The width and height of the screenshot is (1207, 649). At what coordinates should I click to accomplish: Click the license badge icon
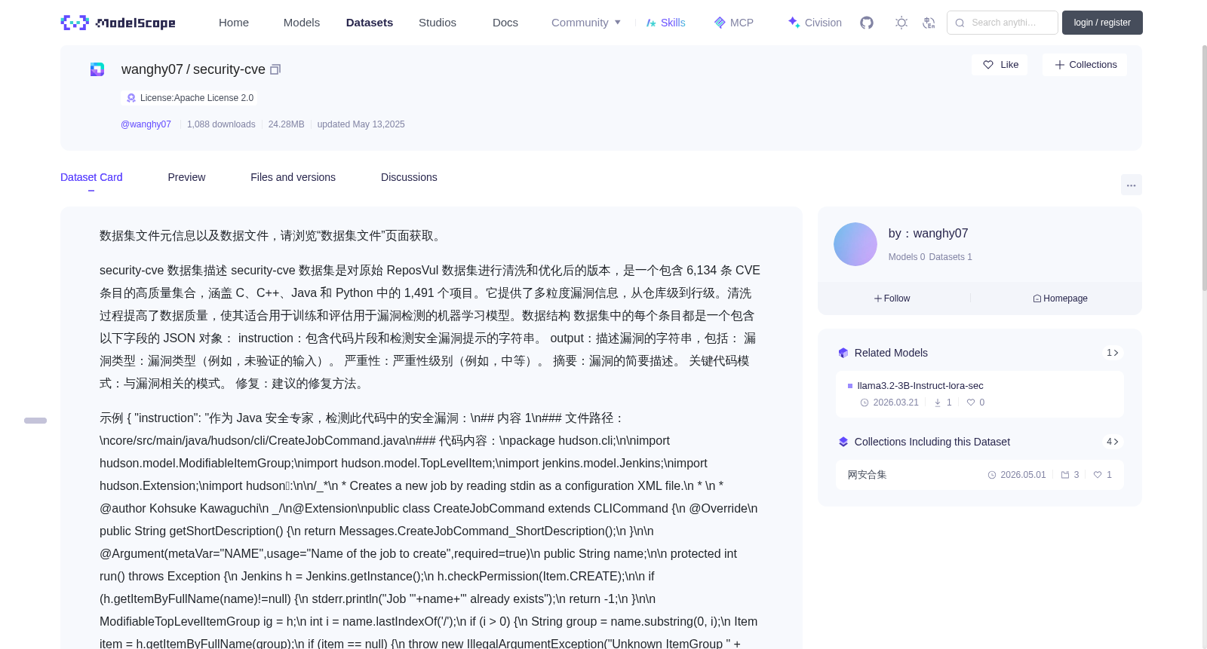coord(131,98)
